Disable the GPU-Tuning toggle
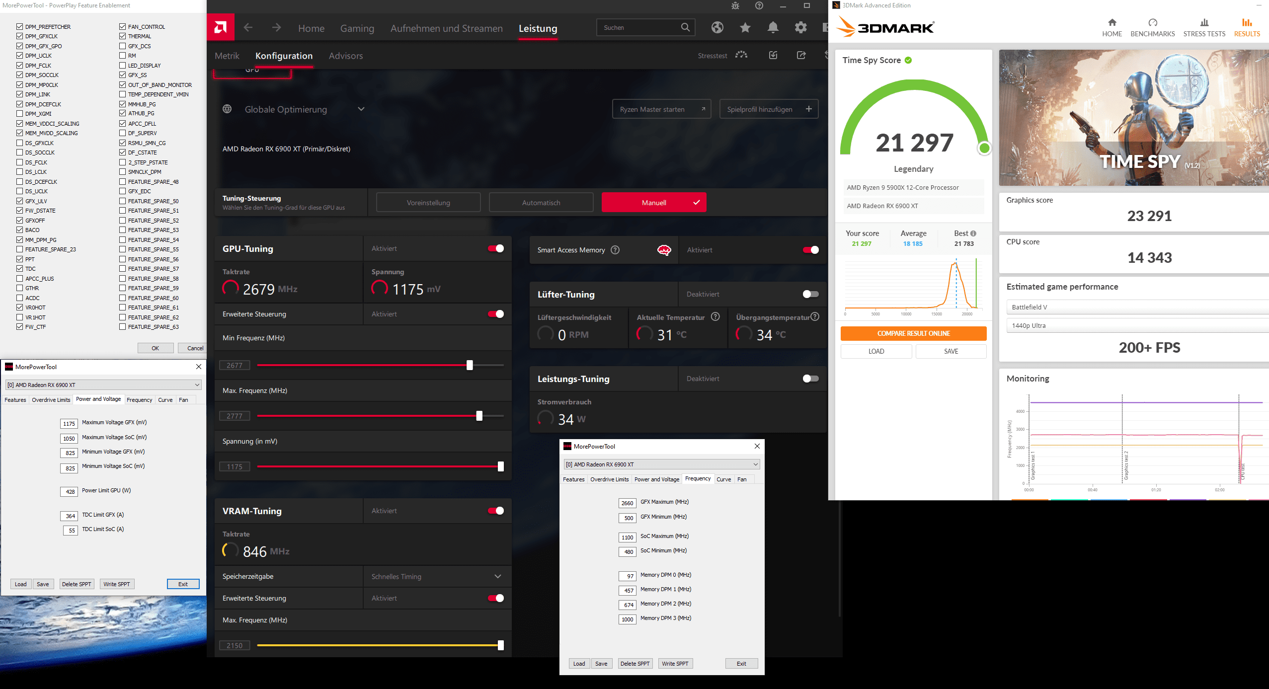 [x=495, y=248]
